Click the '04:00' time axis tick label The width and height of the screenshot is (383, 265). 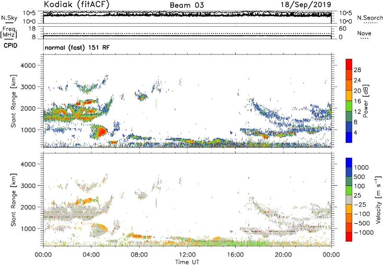[91, 254]
